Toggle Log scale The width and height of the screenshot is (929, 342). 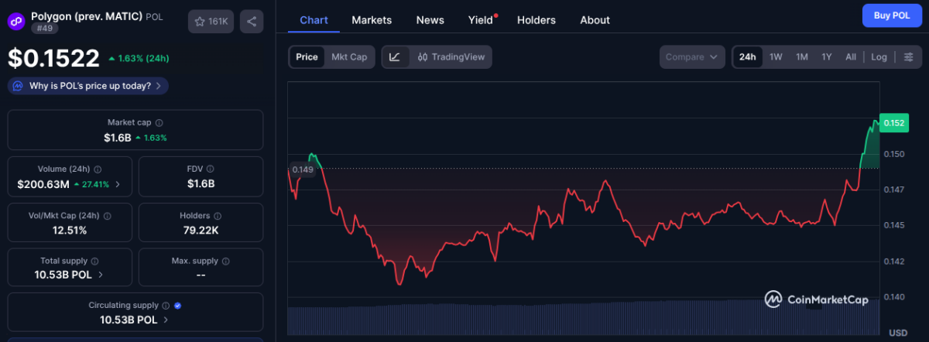[x=879, y=56]
